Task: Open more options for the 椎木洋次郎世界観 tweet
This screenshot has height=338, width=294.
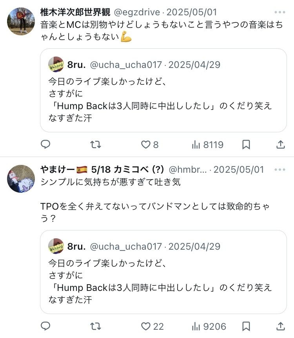Action: point(280,13)
